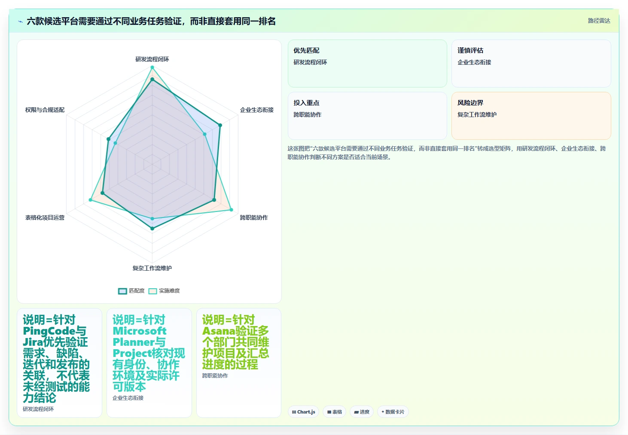This screenshot has width=628, height=435.
Task: Click the lightning icon beside the page title
Action: click(20, 21)
